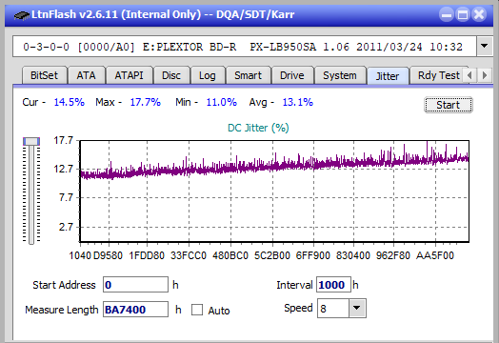Click the Start Address label

64,285
